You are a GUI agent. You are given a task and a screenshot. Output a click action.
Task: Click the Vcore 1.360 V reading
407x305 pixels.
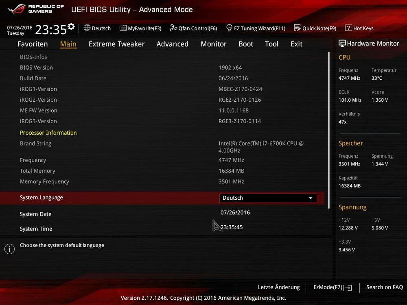point(380,100)
